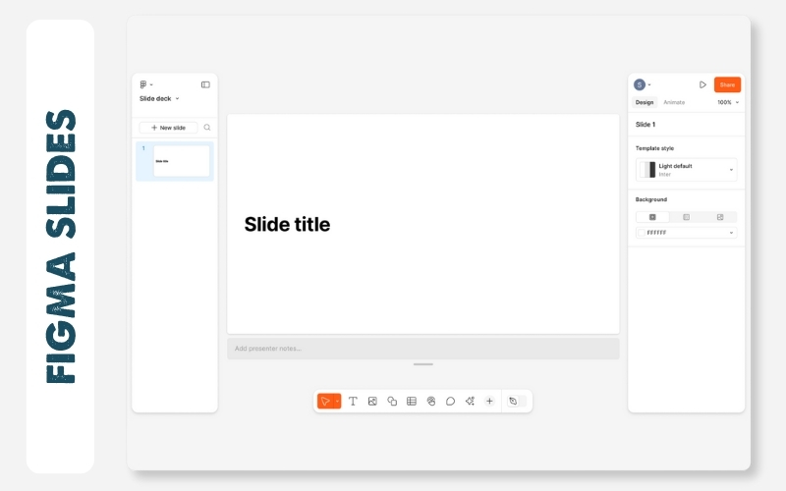Screen dimensions: 786x491
Task: Search slides with magnifier icon
Action: click(x=207, y=128)
